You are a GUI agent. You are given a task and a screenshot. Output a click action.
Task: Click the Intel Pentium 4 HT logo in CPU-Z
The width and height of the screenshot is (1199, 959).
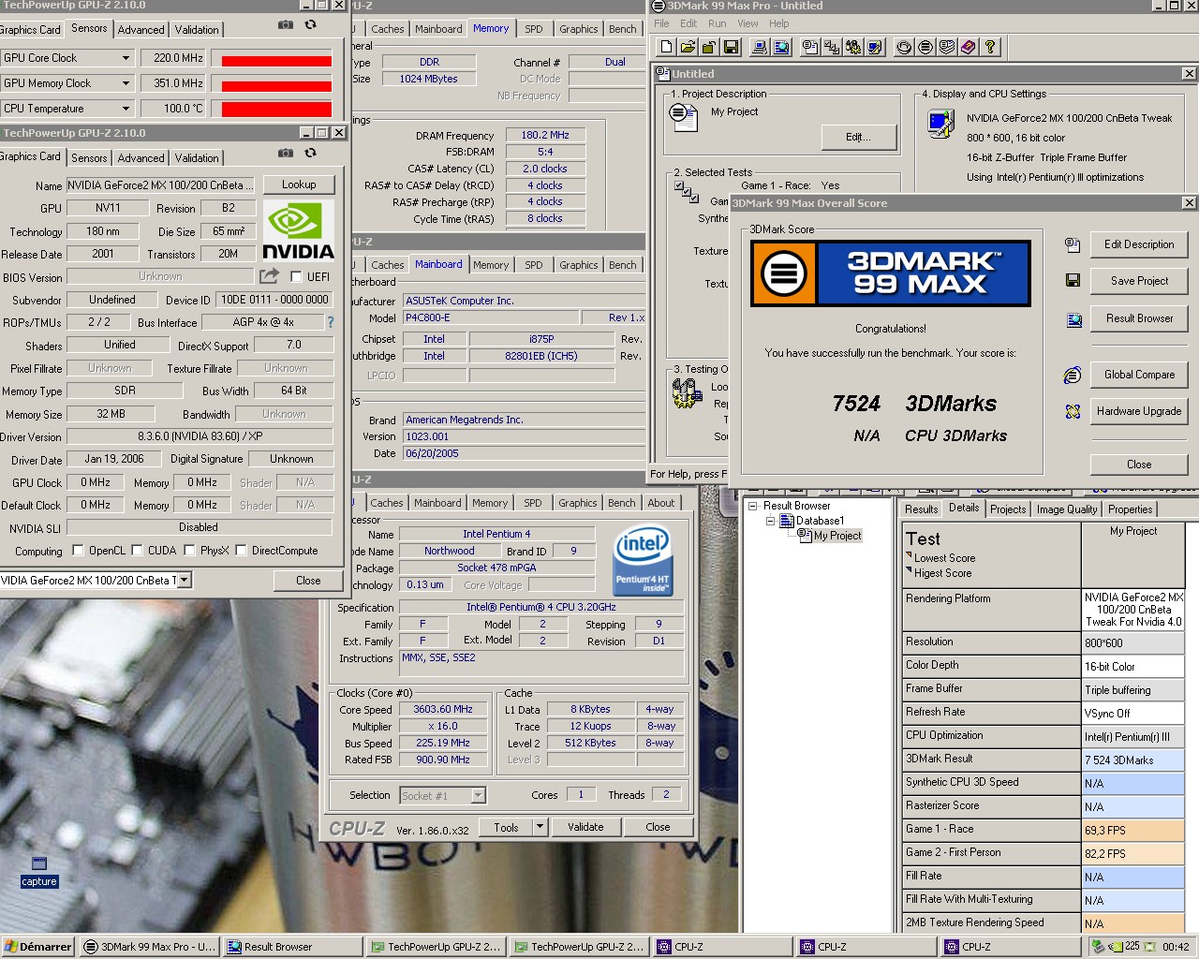point(643,561)
